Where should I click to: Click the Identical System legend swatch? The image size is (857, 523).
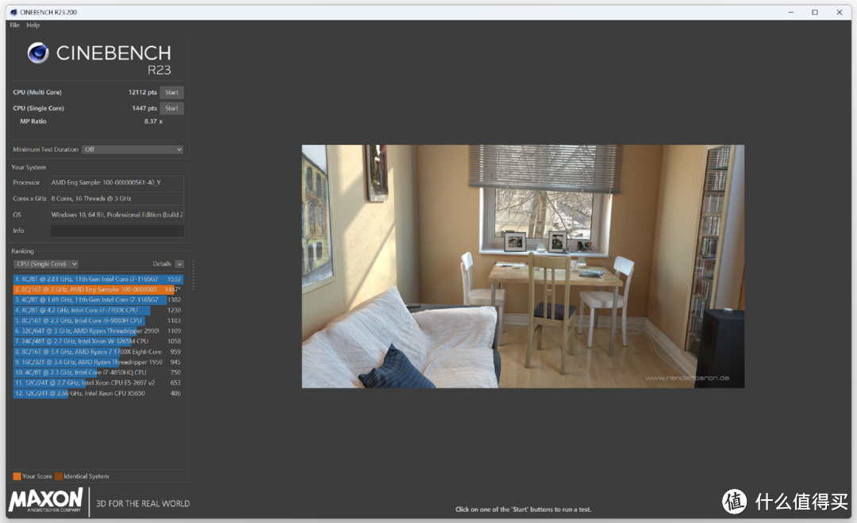pyautogui.click(x=59, y=476)
